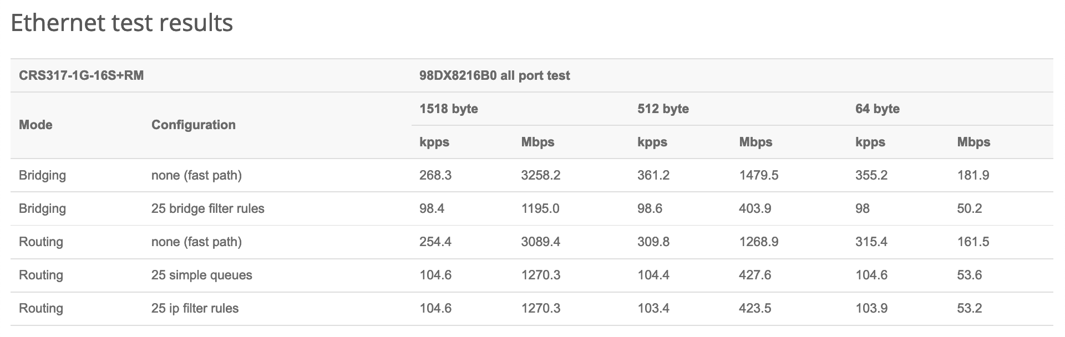The image size is (1065, 337).
Task: Select the 1479.5 Mbps value
Action: [758, 176]
